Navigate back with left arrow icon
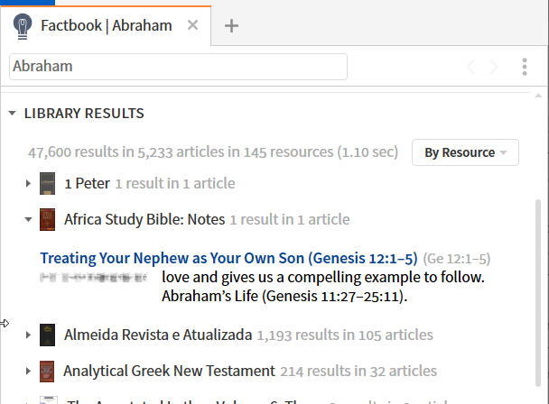The image size is (549, 404). pos(470,67)
